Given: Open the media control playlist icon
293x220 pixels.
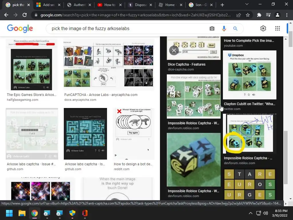Looking at the screenshot, I should (268, 15).
